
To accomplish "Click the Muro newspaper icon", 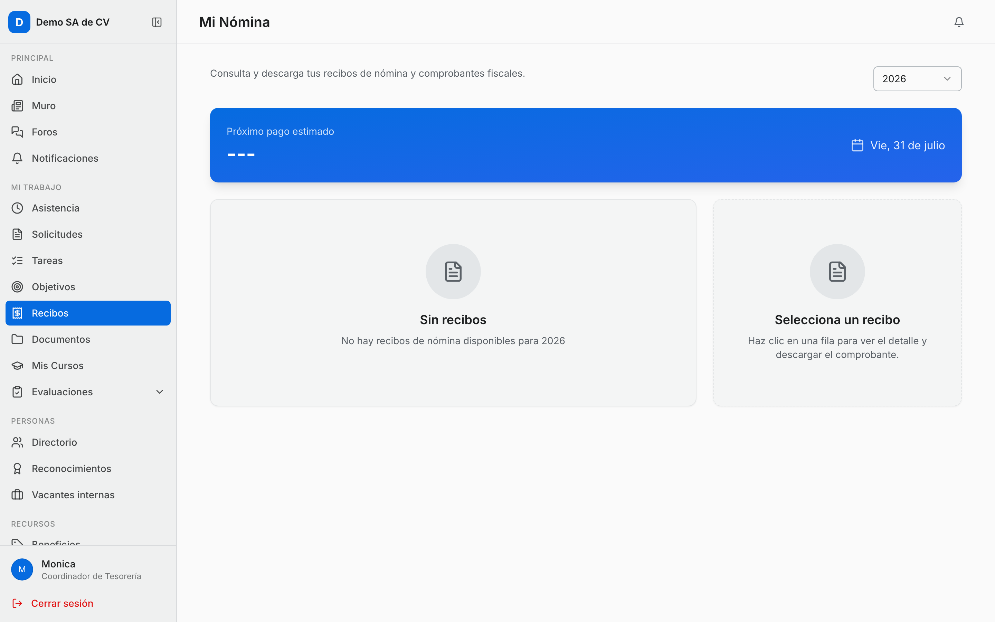I will 17,106.
